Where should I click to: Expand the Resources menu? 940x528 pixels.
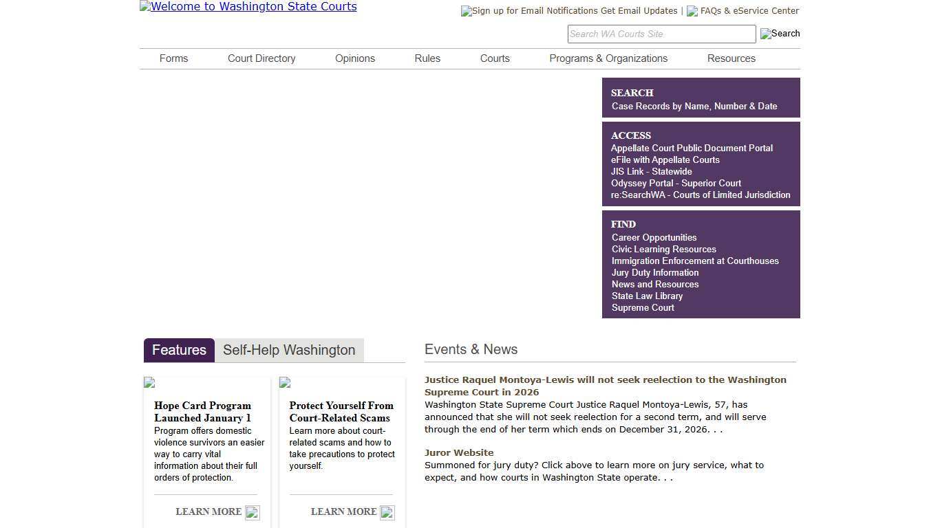pyautogui.click(x=731, y=58)
